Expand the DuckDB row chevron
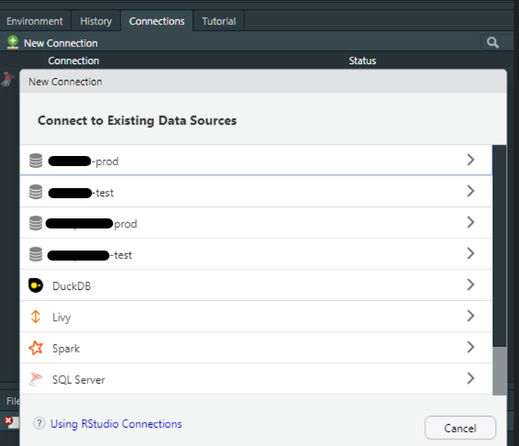 (x=470, y=284)
